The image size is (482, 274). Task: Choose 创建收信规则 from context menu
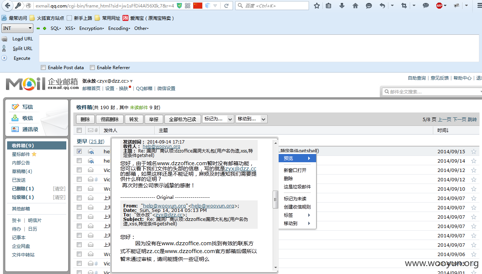(297, 207)
